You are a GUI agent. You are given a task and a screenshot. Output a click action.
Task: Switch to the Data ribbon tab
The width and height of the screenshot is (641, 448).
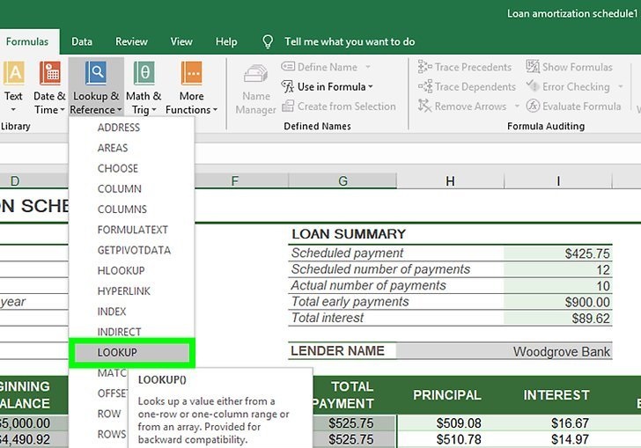[x=82, y=41]
